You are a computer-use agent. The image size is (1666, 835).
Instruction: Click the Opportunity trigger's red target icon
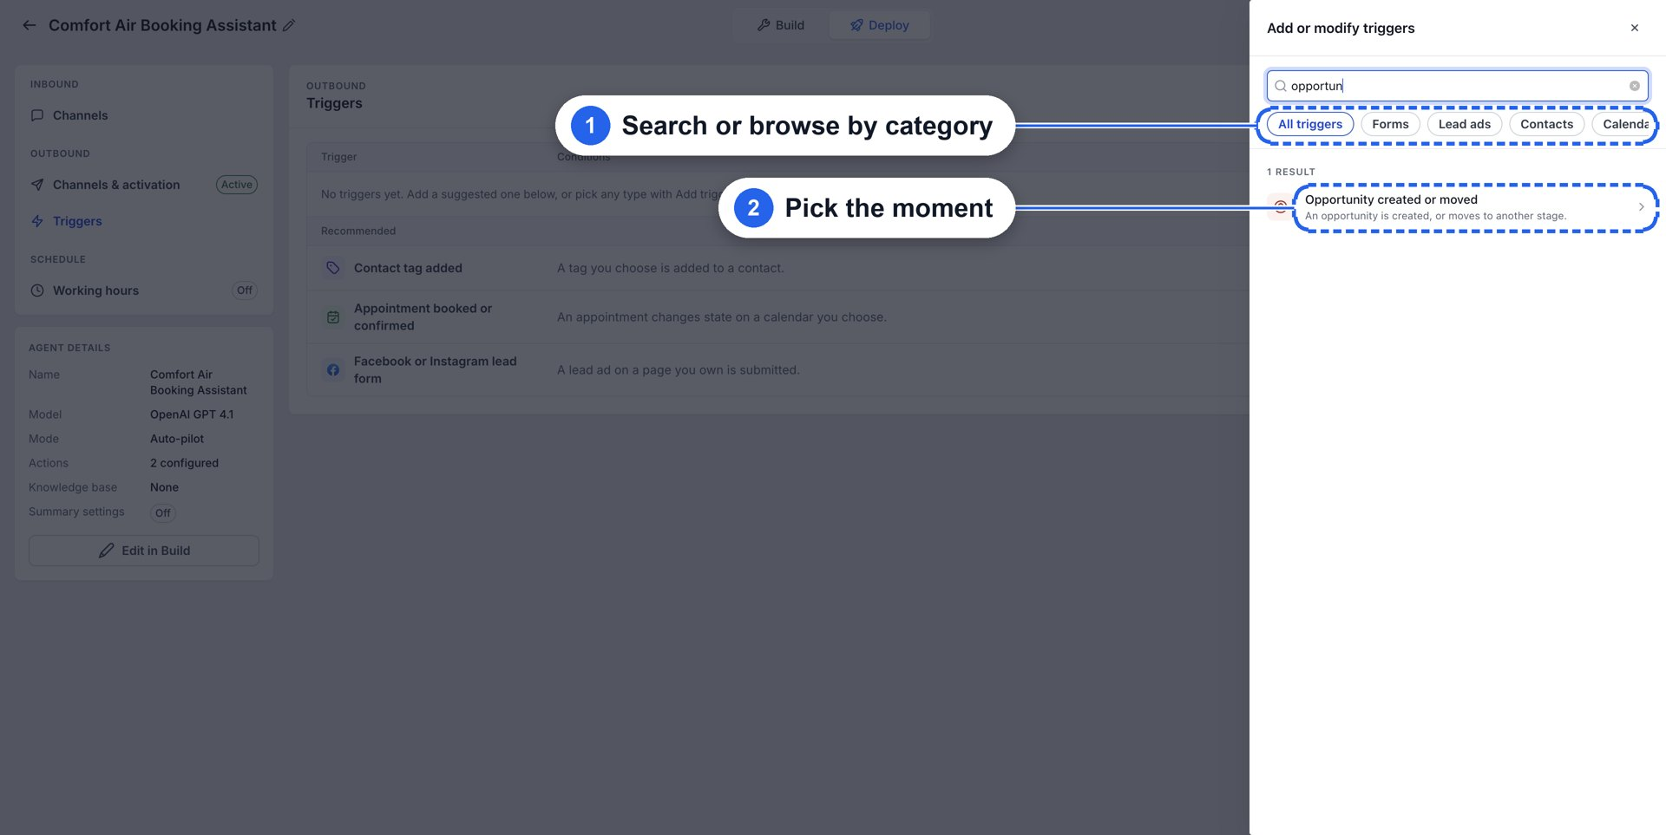tap(1280, 206)
